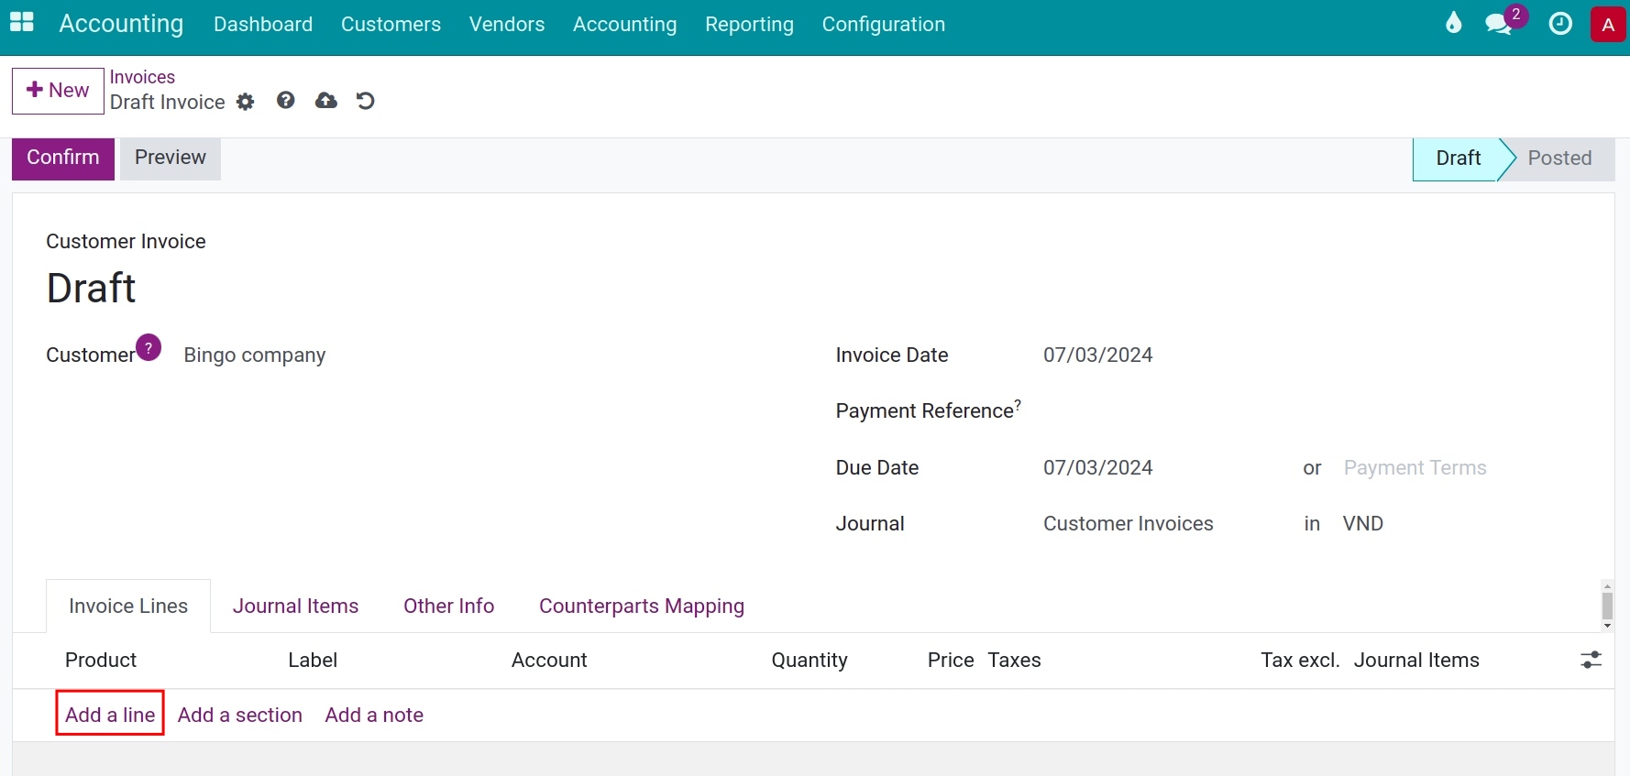
Task: Go back to Invoices breadcrumb
Action: [142, 77]
